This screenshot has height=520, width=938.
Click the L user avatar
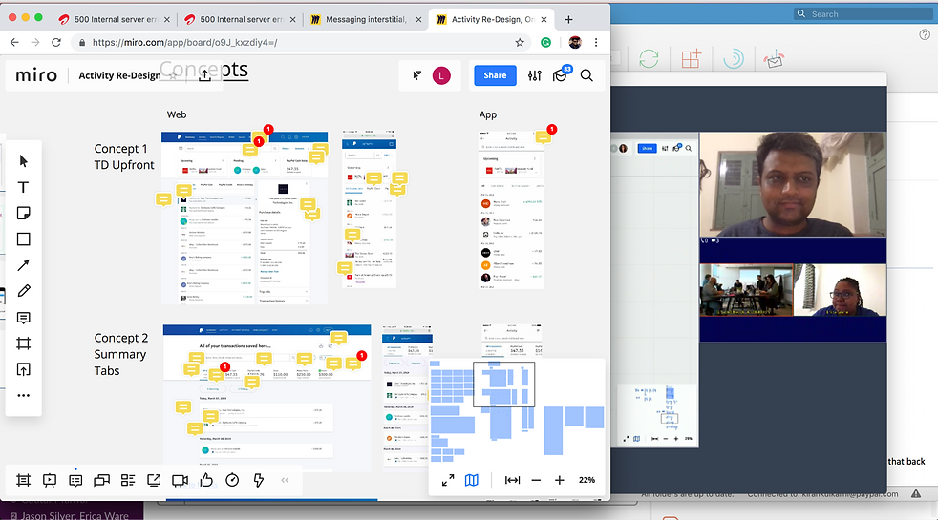441,75
